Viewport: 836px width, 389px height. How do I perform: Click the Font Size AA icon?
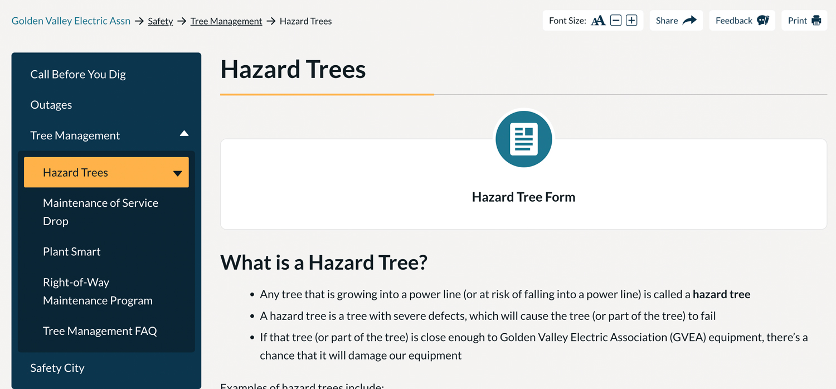(598, 20)
